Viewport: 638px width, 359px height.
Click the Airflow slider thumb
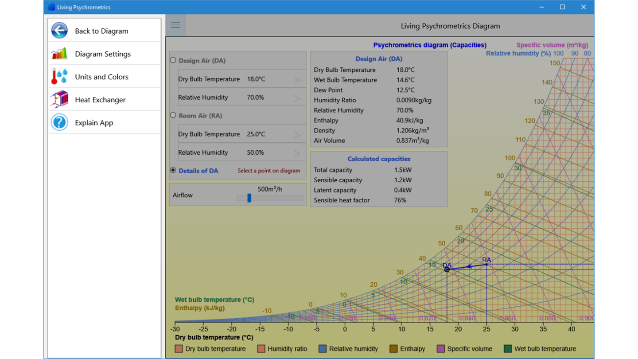point(249,198)
